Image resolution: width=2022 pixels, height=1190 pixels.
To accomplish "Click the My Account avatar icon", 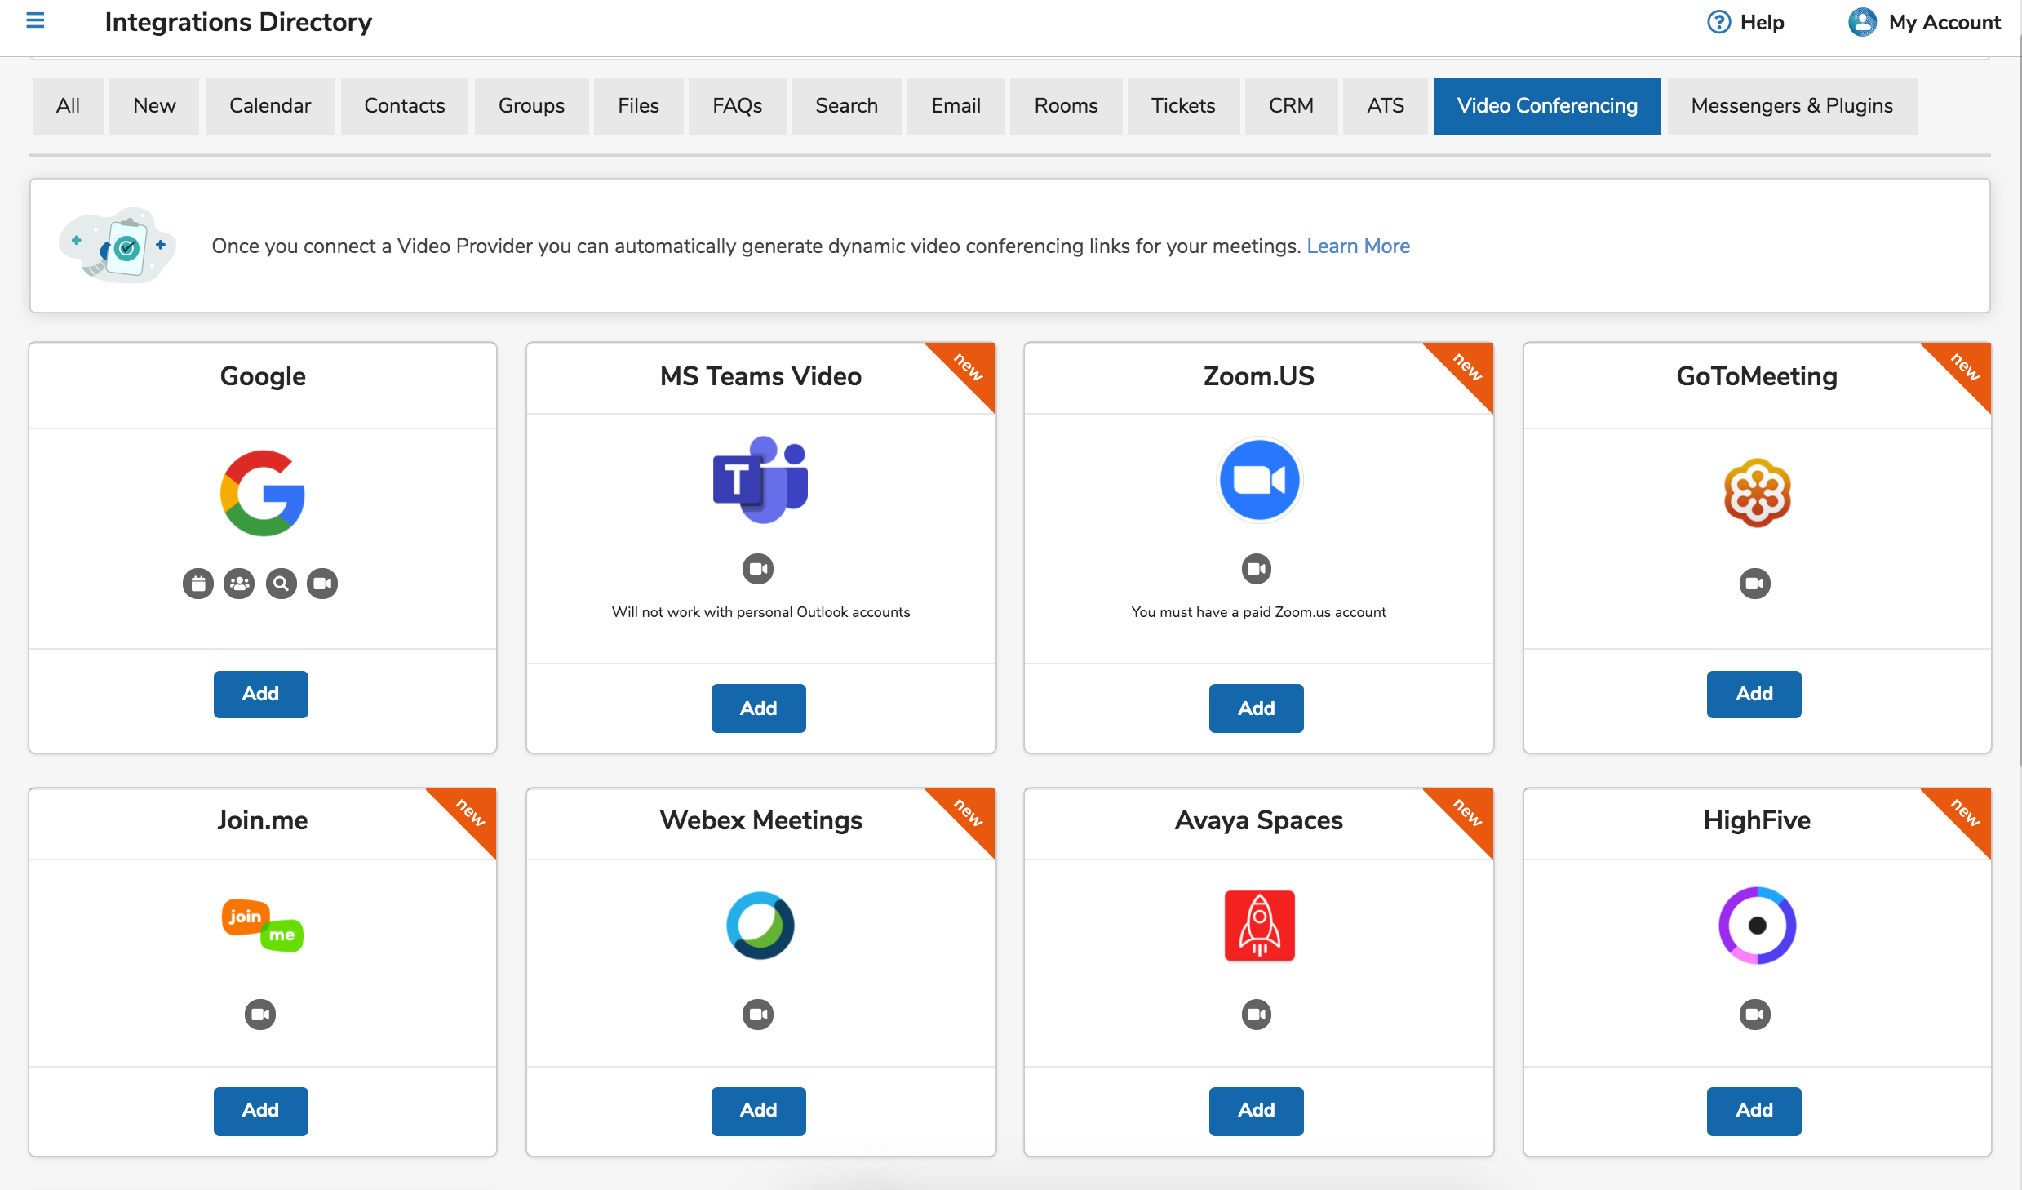I will coord(1862,22).
